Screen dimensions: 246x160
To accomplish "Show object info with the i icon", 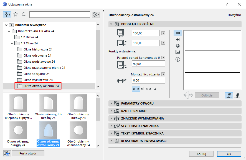I will pos(177,59).
